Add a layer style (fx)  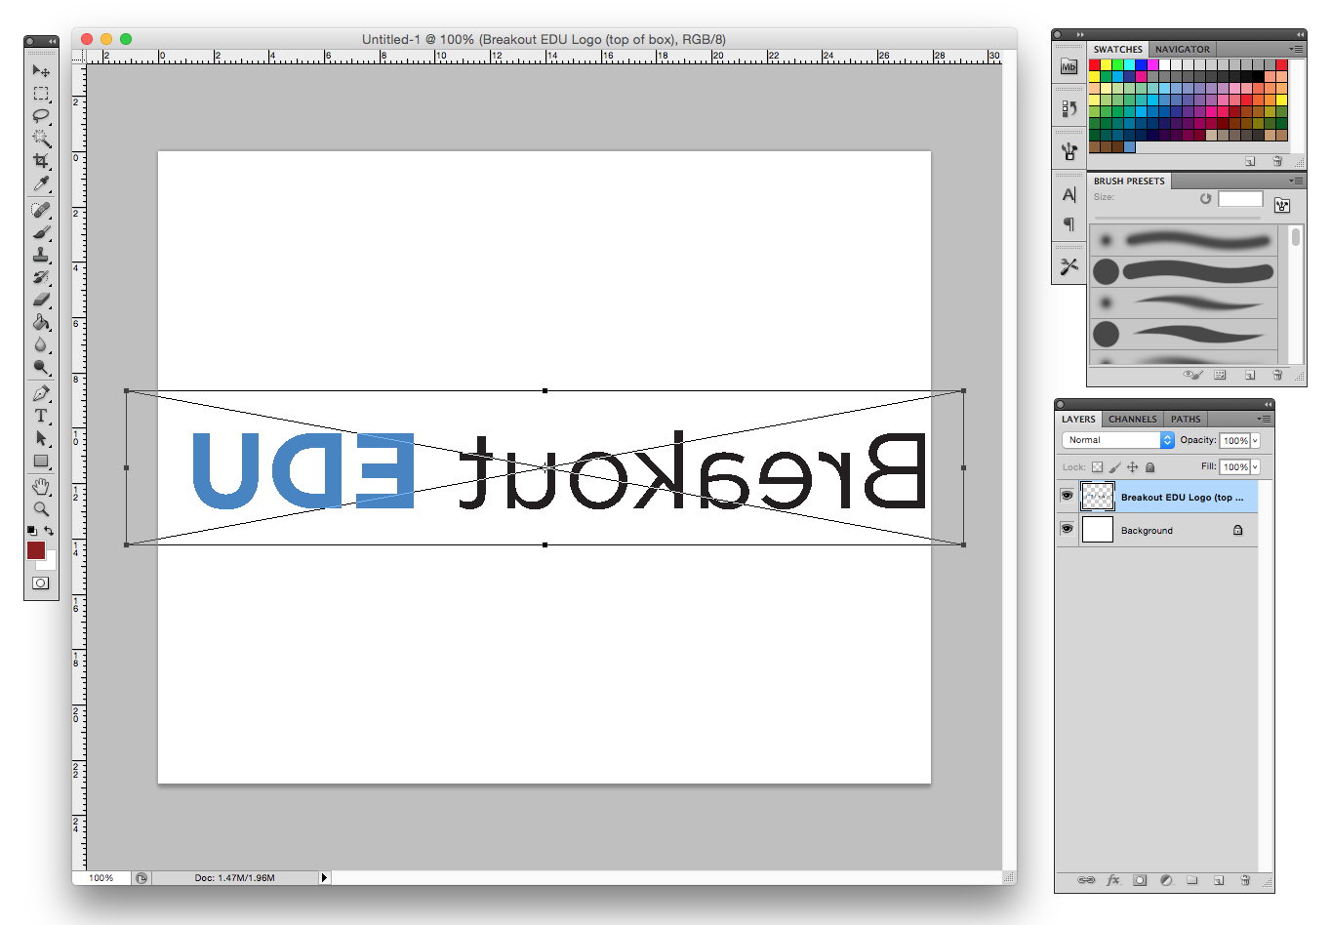click(1112, 880)
